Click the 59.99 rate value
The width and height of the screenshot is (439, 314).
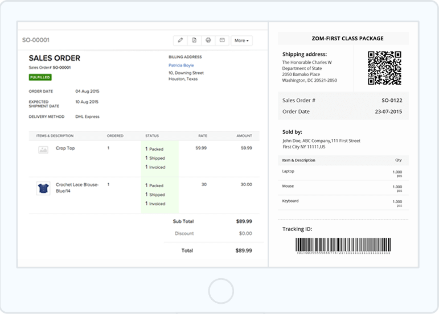point(201,148)
